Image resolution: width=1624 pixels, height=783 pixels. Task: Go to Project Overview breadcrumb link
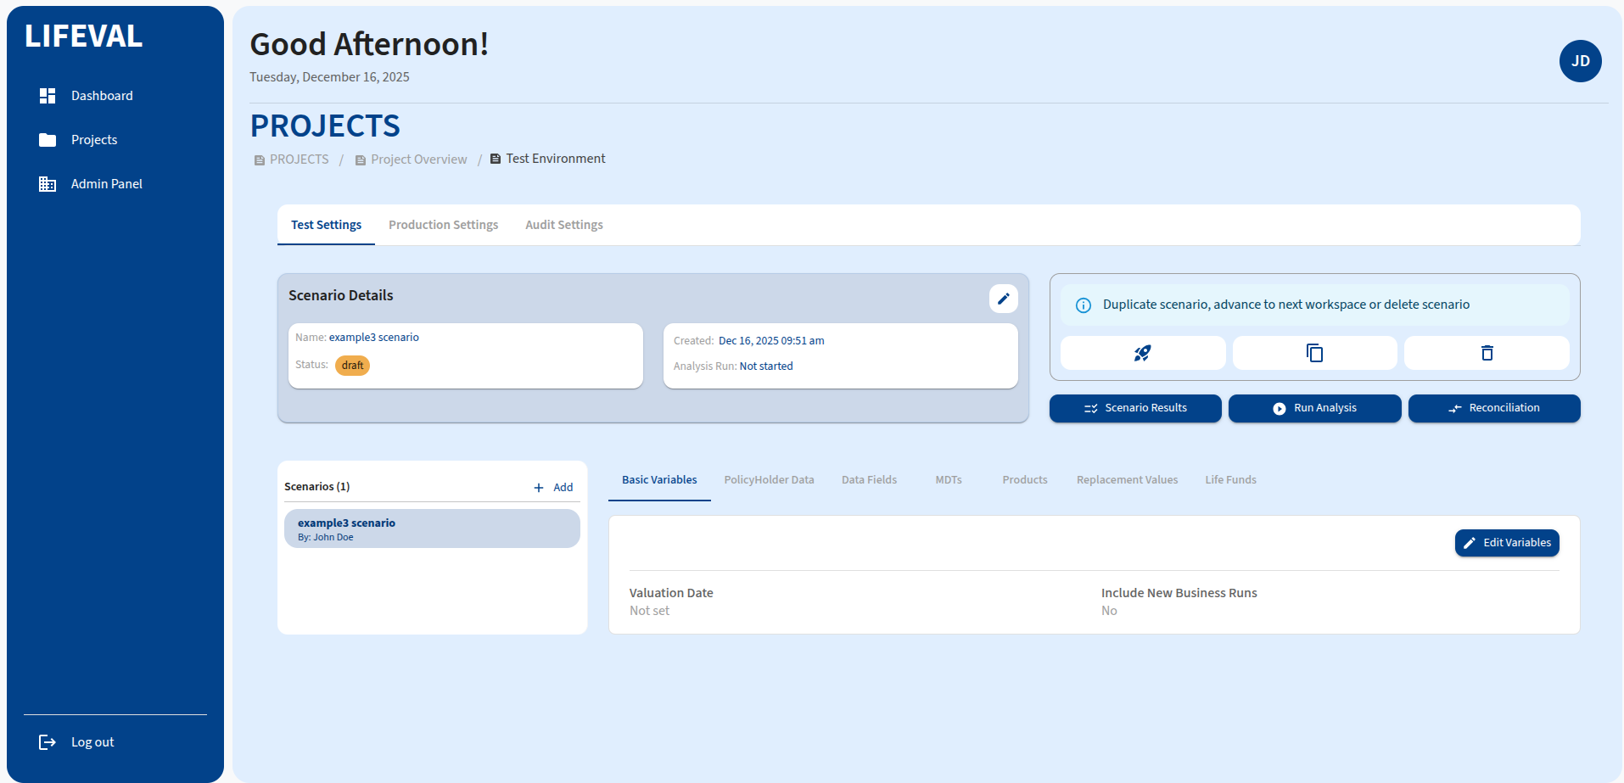pyautogui.click(x=418, y=159)
